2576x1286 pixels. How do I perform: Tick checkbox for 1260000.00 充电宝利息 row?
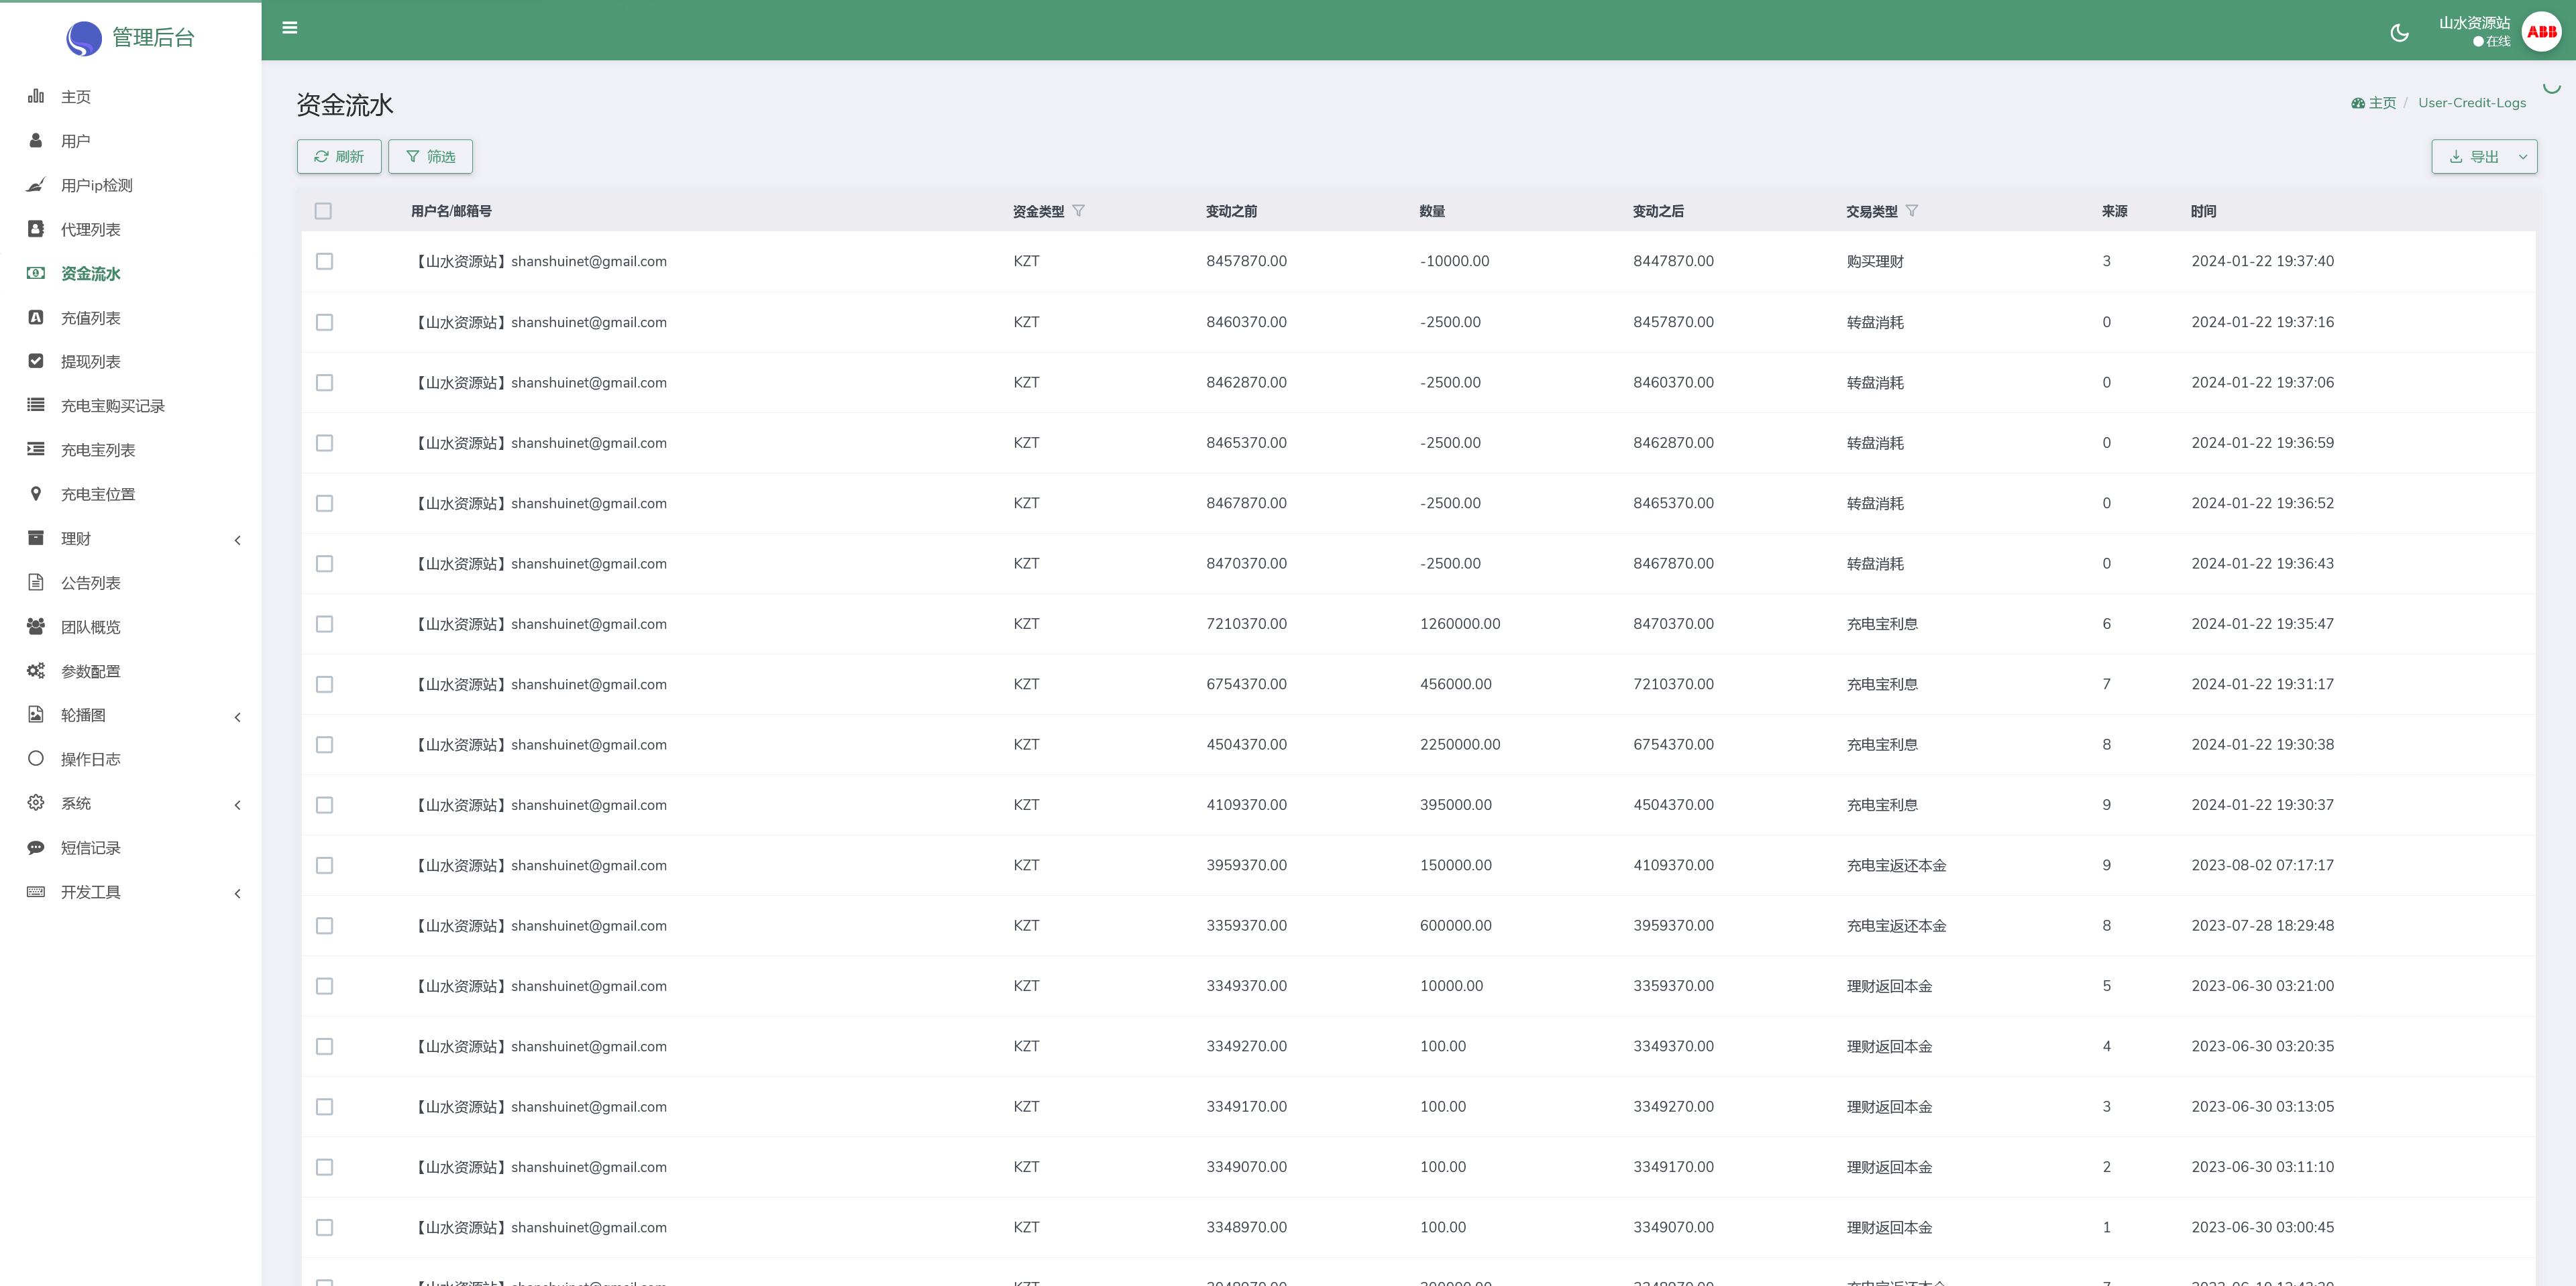tap(324, 624)
